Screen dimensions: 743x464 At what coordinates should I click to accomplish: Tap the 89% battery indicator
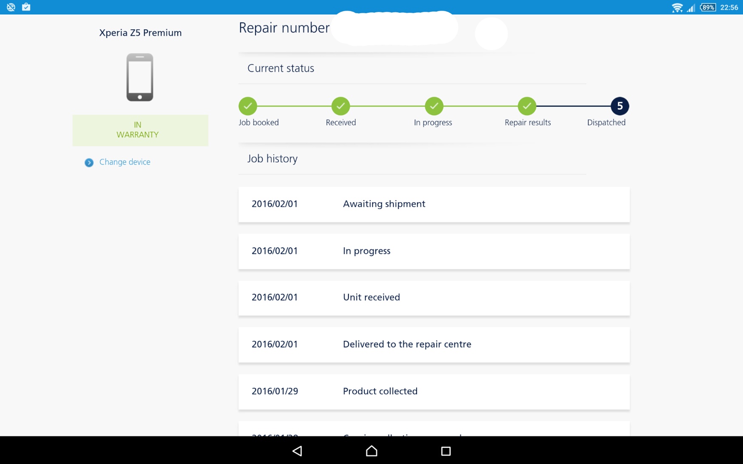(x=708, y=7)
